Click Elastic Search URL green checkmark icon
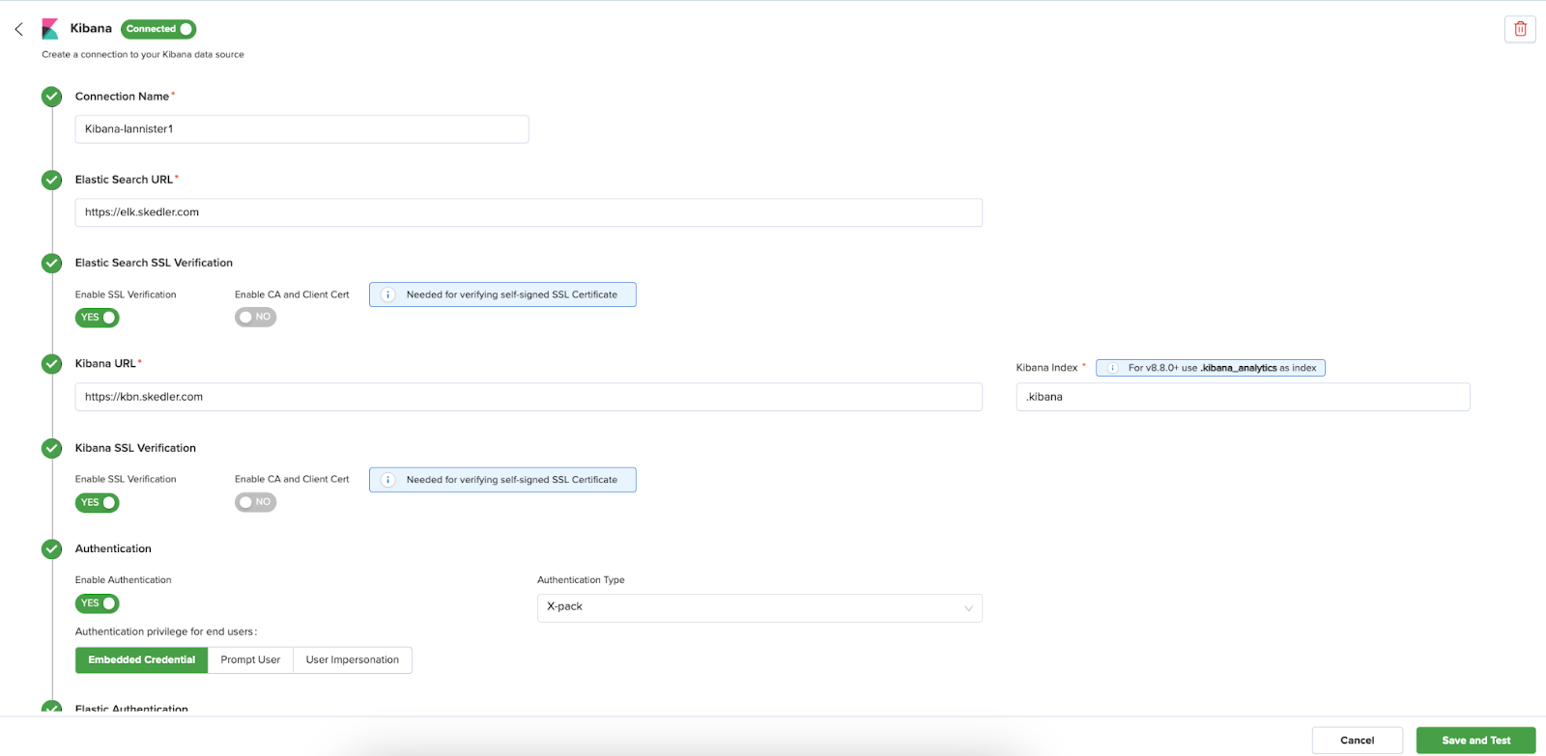The height and width of the screenshot is (756, 1546). [x=52, y=180]
